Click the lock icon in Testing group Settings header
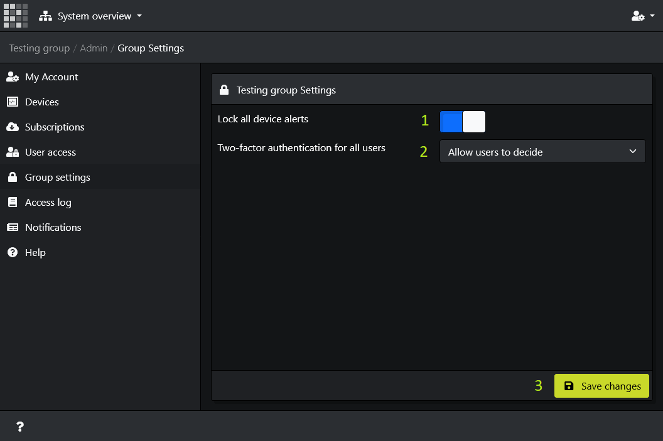This screenshot has height=441, width=663. (224, 89)
